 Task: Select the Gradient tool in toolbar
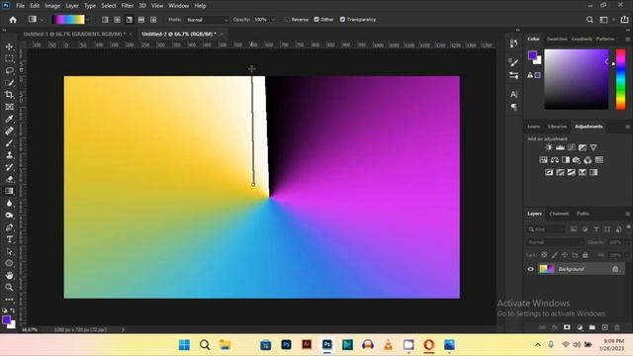(9, 191)
